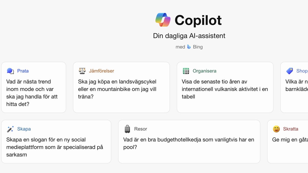Viewport: 308px width, 173px height.
Task: Choose the Skratta category label
Action: click(291, 129)
